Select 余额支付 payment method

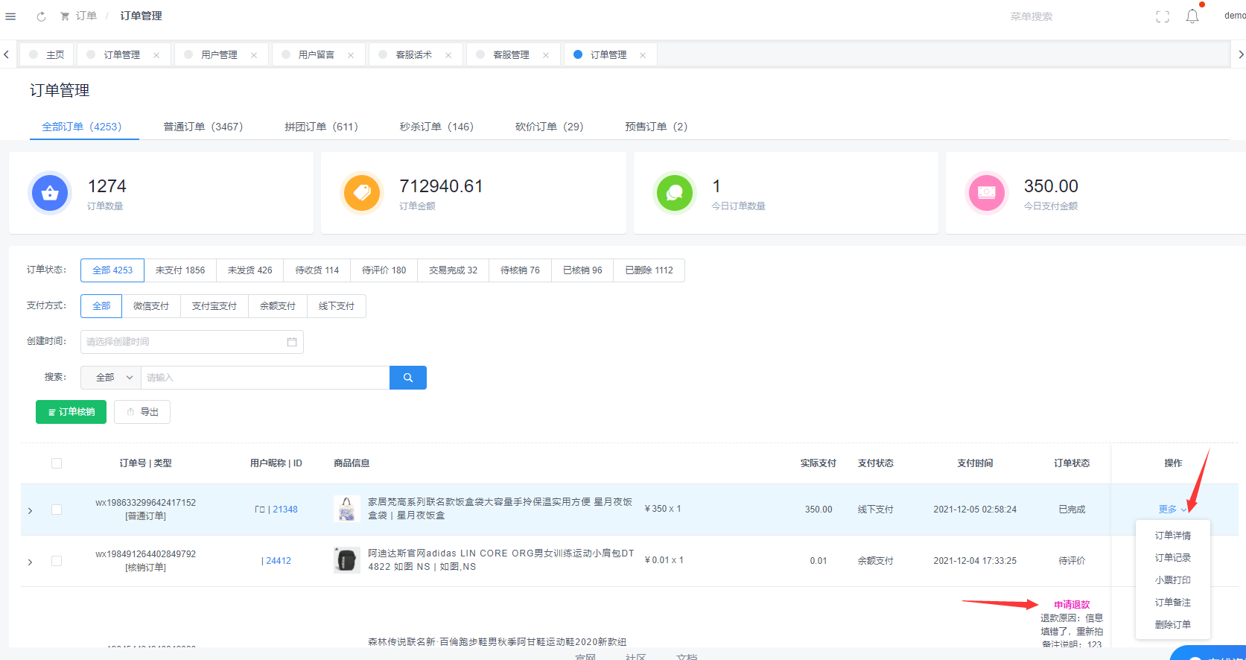point(278,306)
